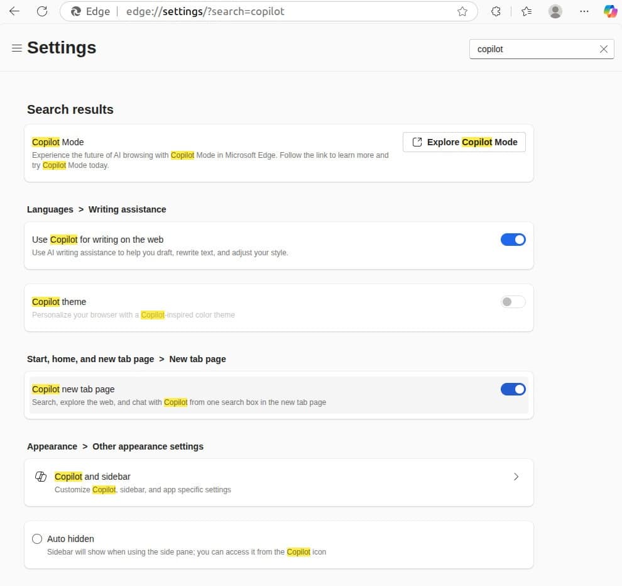Reload the settings page
622x586 pixels.
[x=42, y=11]
